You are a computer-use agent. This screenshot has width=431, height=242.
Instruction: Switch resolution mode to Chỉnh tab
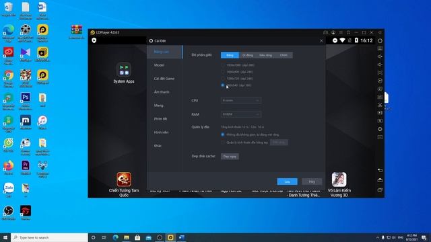(x=284, y=55)
